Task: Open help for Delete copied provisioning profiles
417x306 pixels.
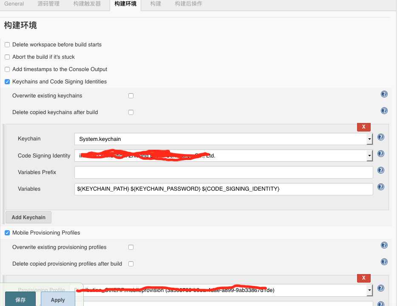Action: point(384,262)
